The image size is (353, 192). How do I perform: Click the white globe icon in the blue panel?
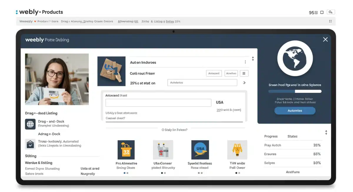click(295, 58)
